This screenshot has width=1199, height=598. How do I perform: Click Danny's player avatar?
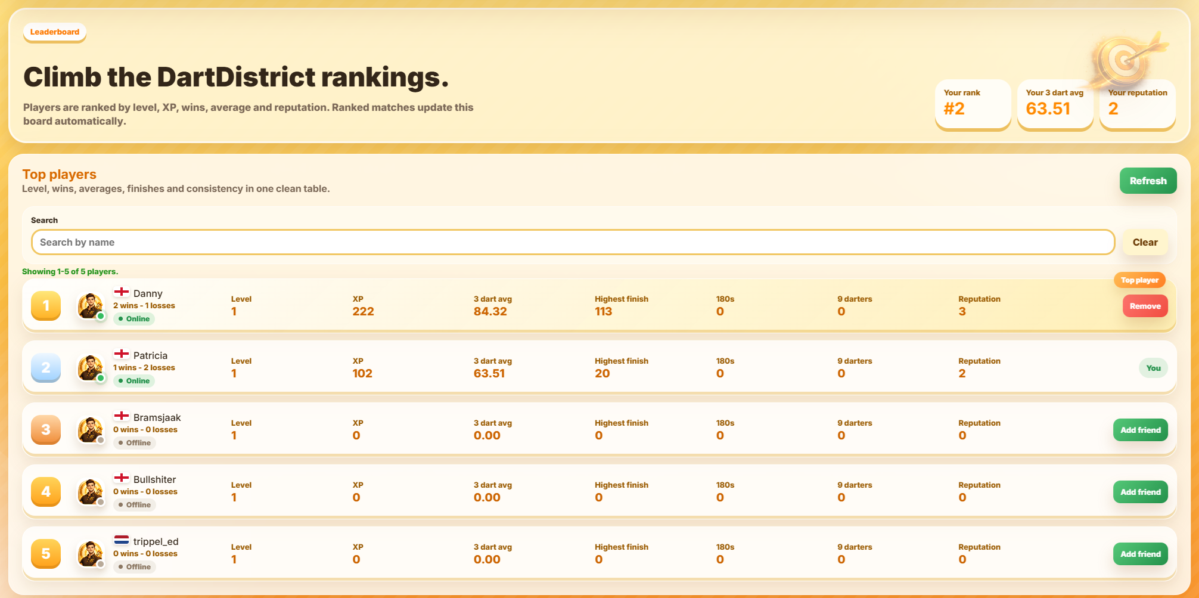click(x=91, y=306)
